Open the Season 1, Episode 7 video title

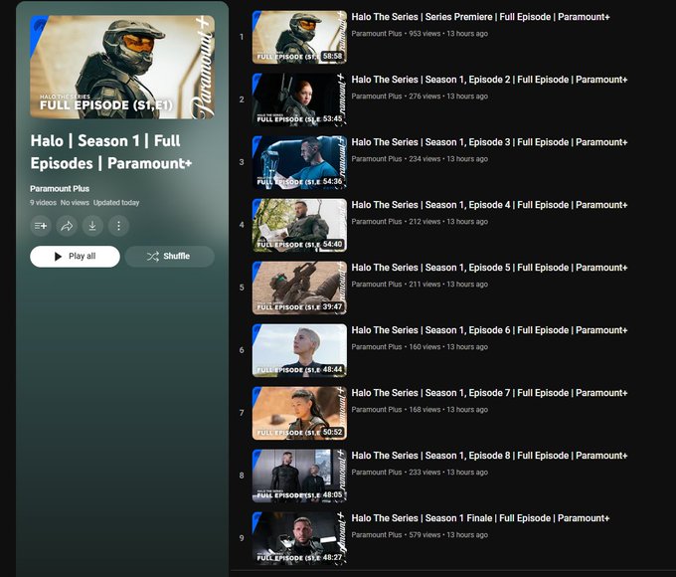[489, 393]
